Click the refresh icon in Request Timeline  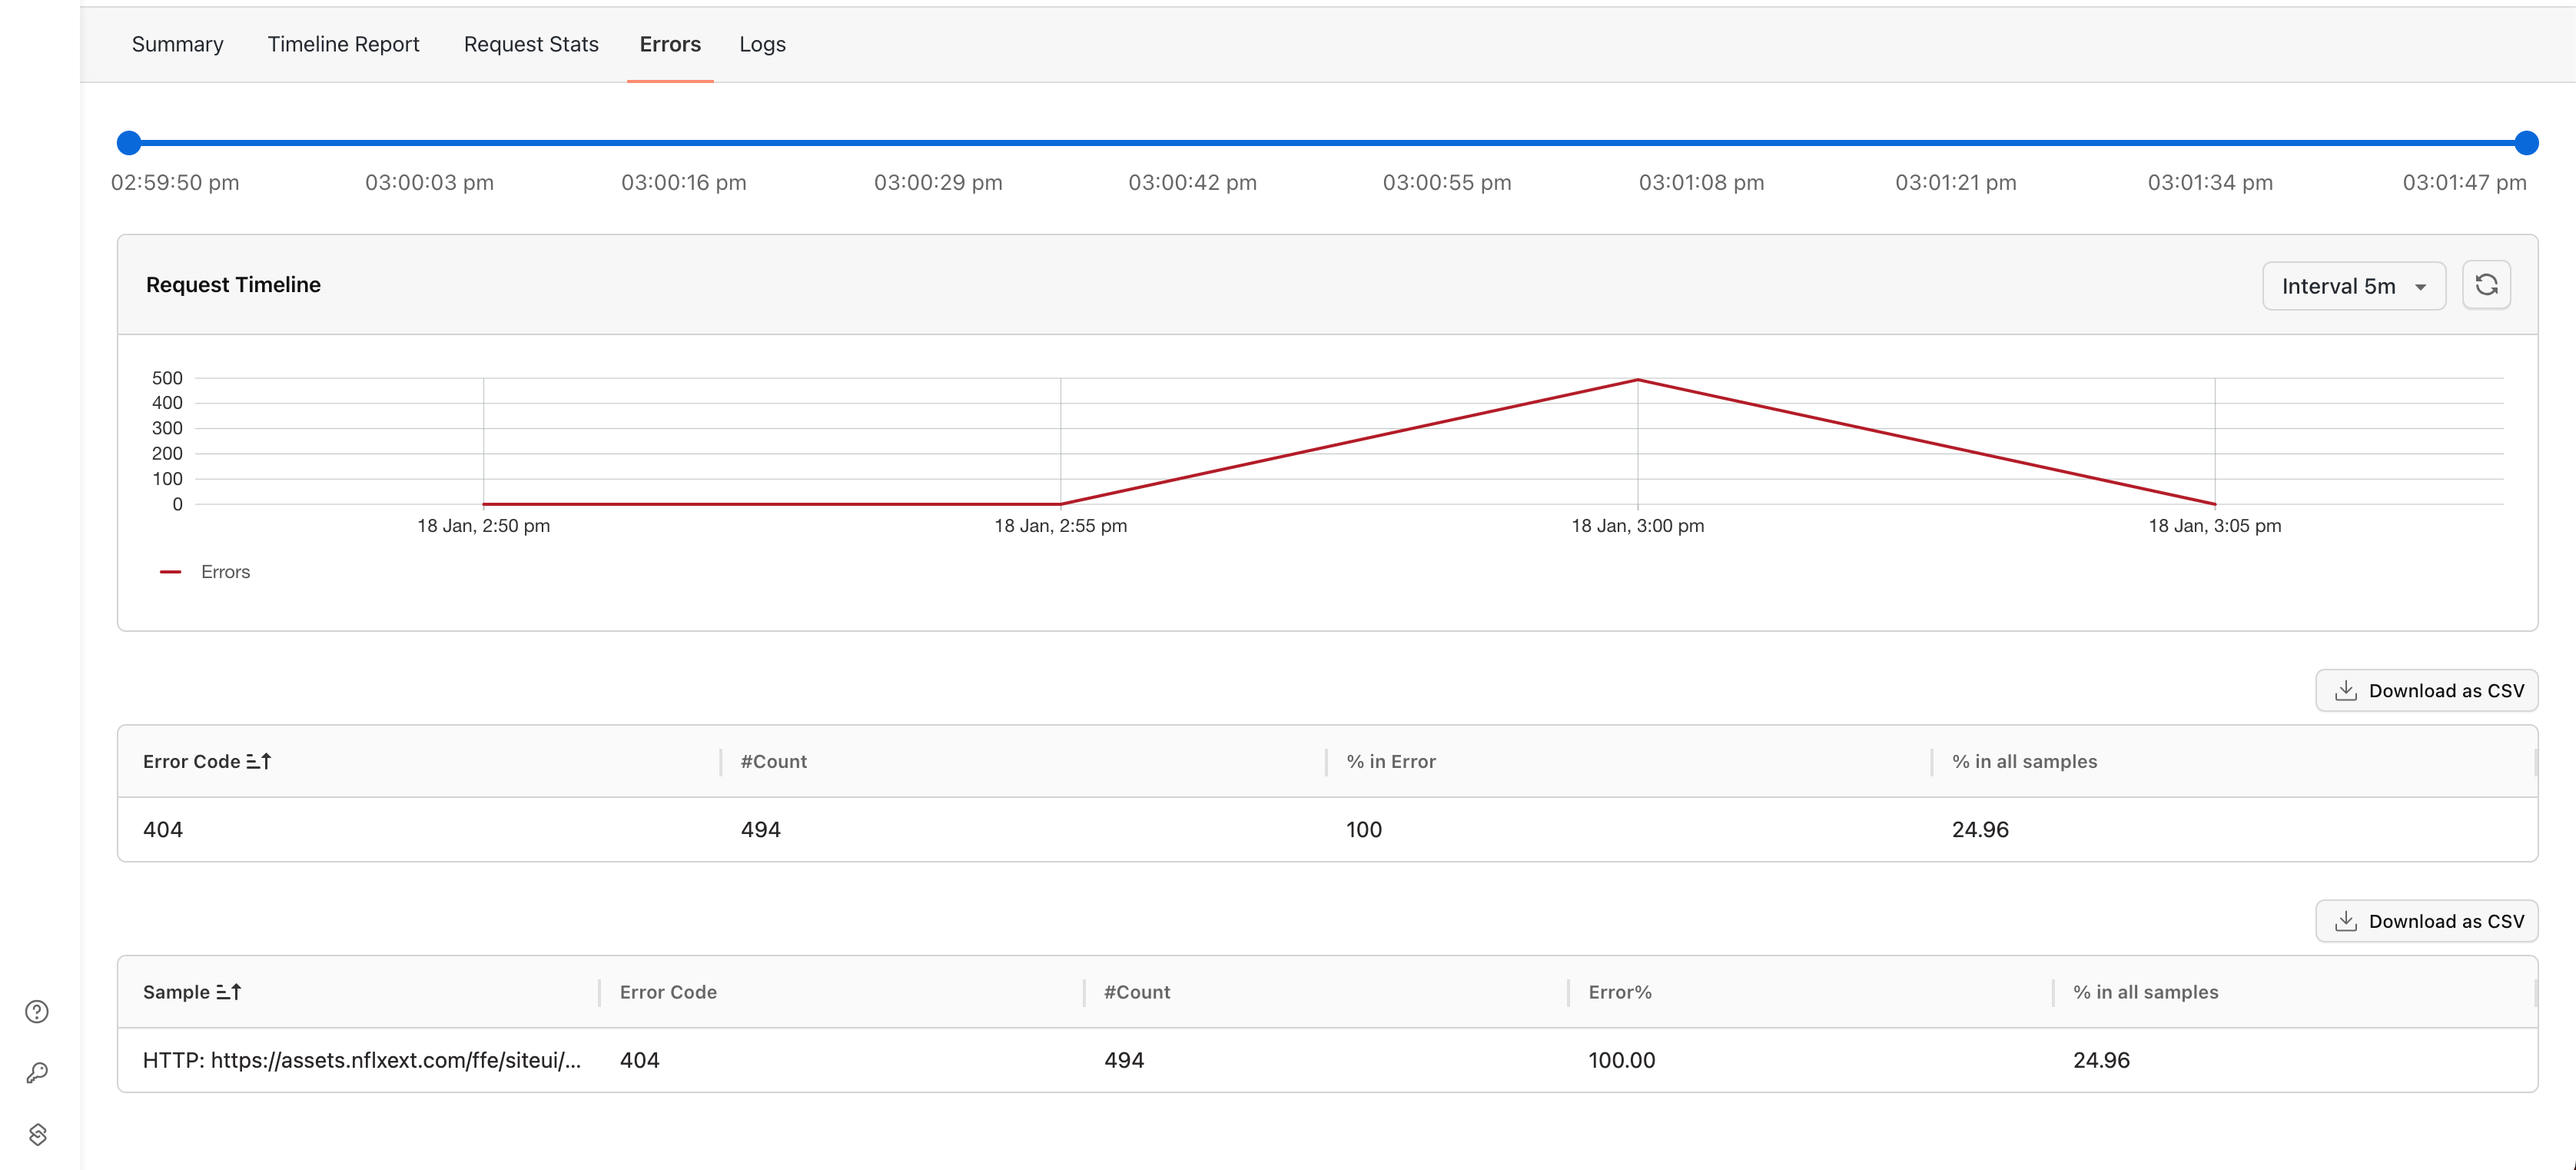coord(2486,285)
